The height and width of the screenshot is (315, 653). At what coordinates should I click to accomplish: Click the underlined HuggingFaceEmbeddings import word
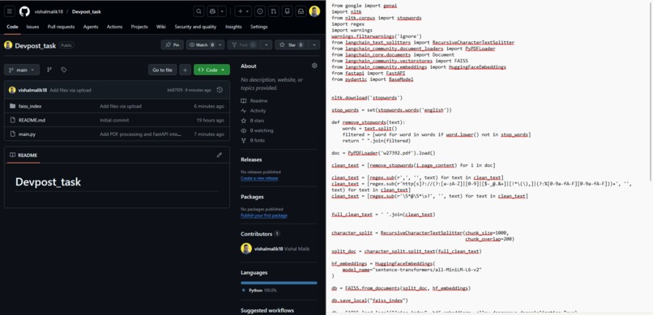click(x=477, y=67)
